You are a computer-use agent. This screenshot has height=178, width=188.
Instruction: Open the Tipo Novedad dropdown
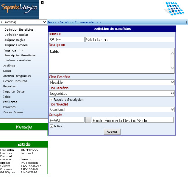tap(112, 109)
